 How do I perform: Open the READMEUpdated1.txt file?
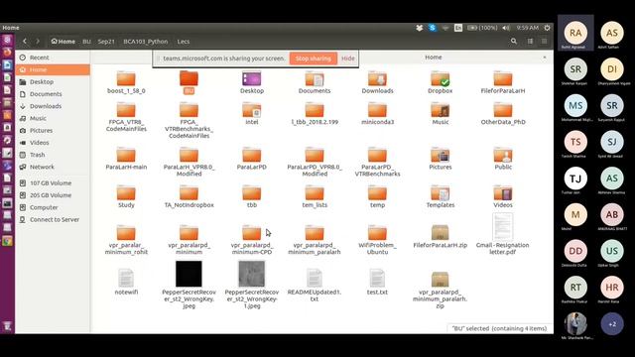(315, 278)
